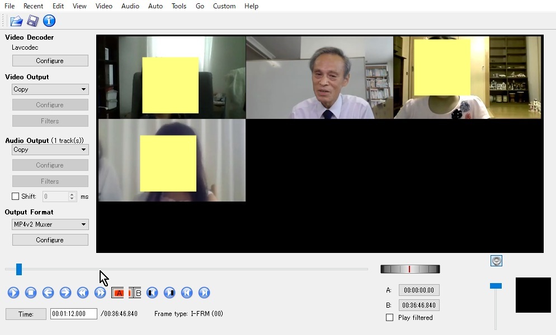Open the File menu
This screenshot has height=335, width=556.
[x=10, y=6]
